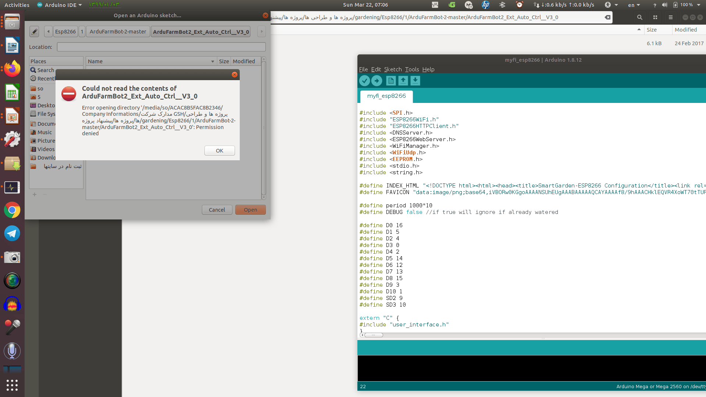The image size is (706, 397).
Task: Open Google Chrome from the dock
Action: [x=12, y=210]
